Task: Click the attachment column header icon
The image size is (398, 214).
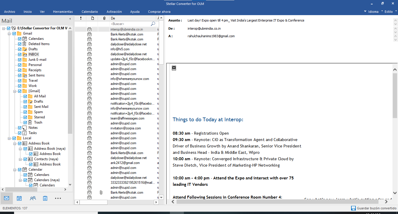Action: (104, 18)
